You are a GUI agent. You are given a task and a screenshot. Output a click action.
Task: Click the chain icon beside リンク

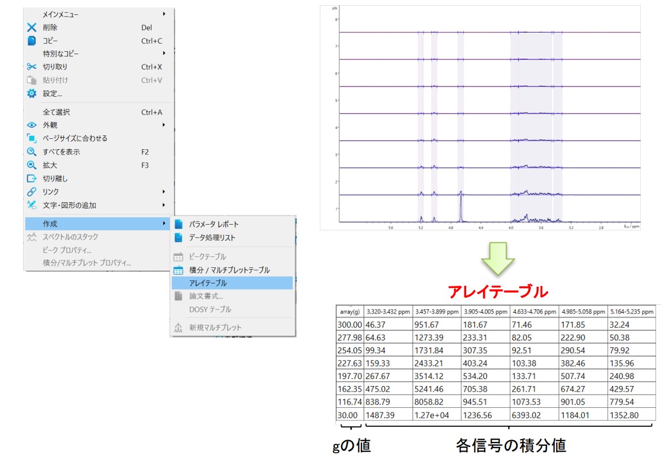pyautogui.click(x=32, y=192)
